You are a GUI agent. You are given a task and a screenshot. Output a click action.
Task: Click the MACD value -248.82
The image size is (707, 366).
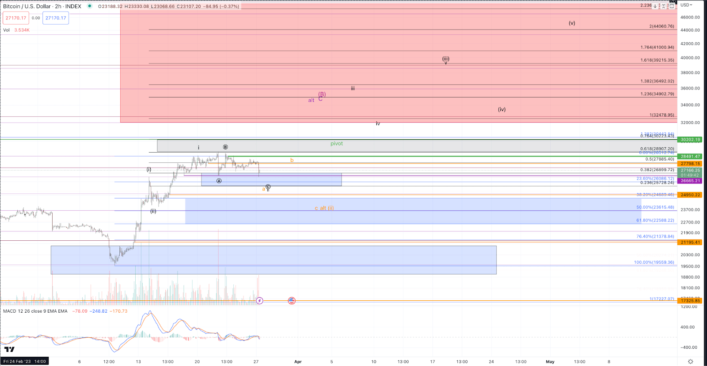(x=99, y=311)
